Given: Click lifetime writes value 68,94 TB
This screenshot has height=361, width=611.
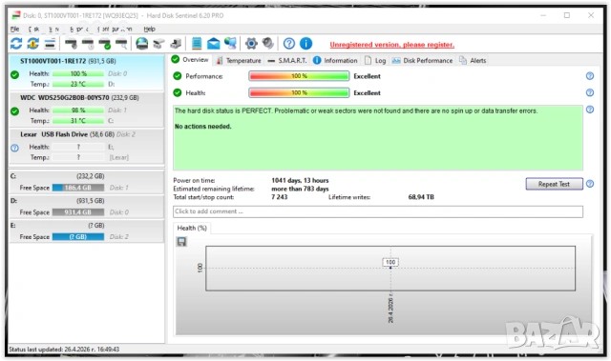Looking at the screenshot, I should 421,197.
